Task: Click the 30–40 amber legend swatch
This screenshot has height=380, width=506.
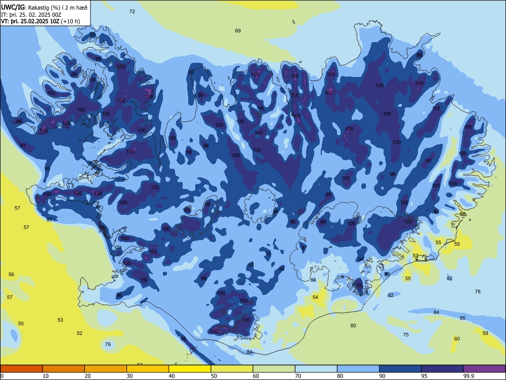Action: point(148,369)
